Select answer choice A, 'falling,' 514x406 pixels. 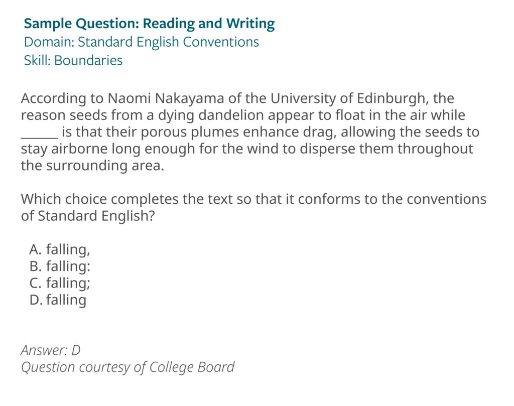tap(59, 249)
